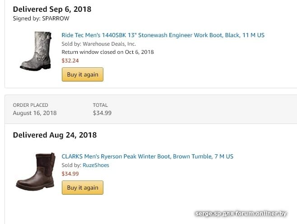Viewport: 297px width, 224px height.
Task: Click the Return window closed on Oct 6 text
Action: pyautogui.click(x=107, y=52)
